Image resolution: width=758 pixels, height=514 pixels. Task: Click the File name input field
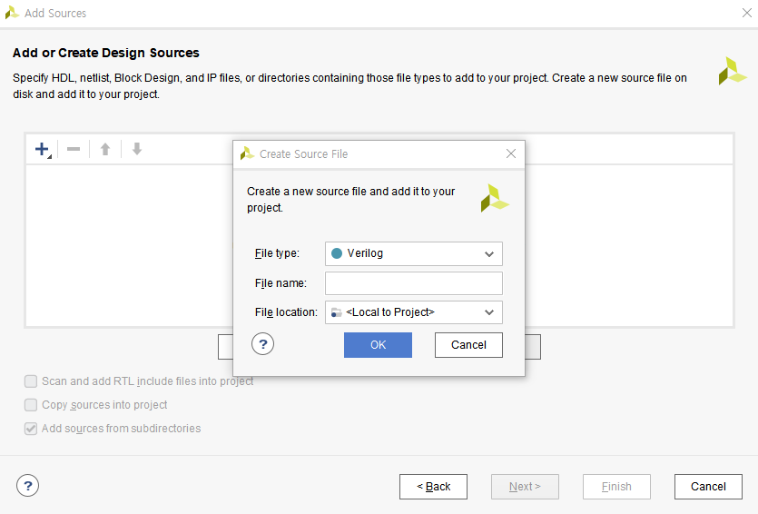coord(414,283)
